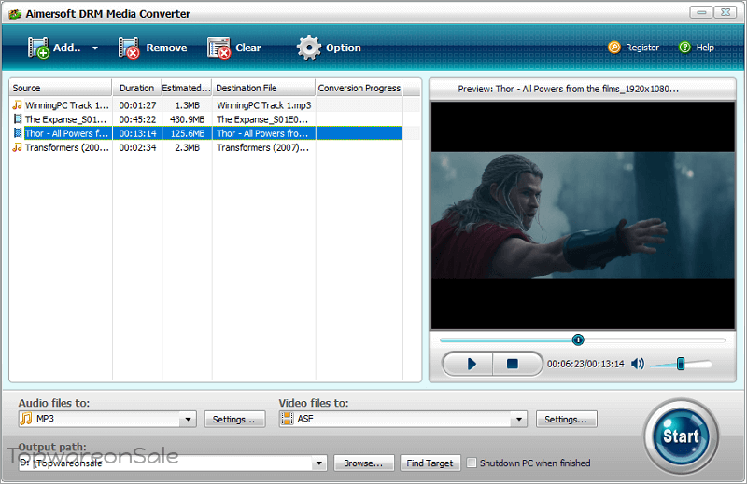Select The Expanse_S01 source row

tap(65, 119)
